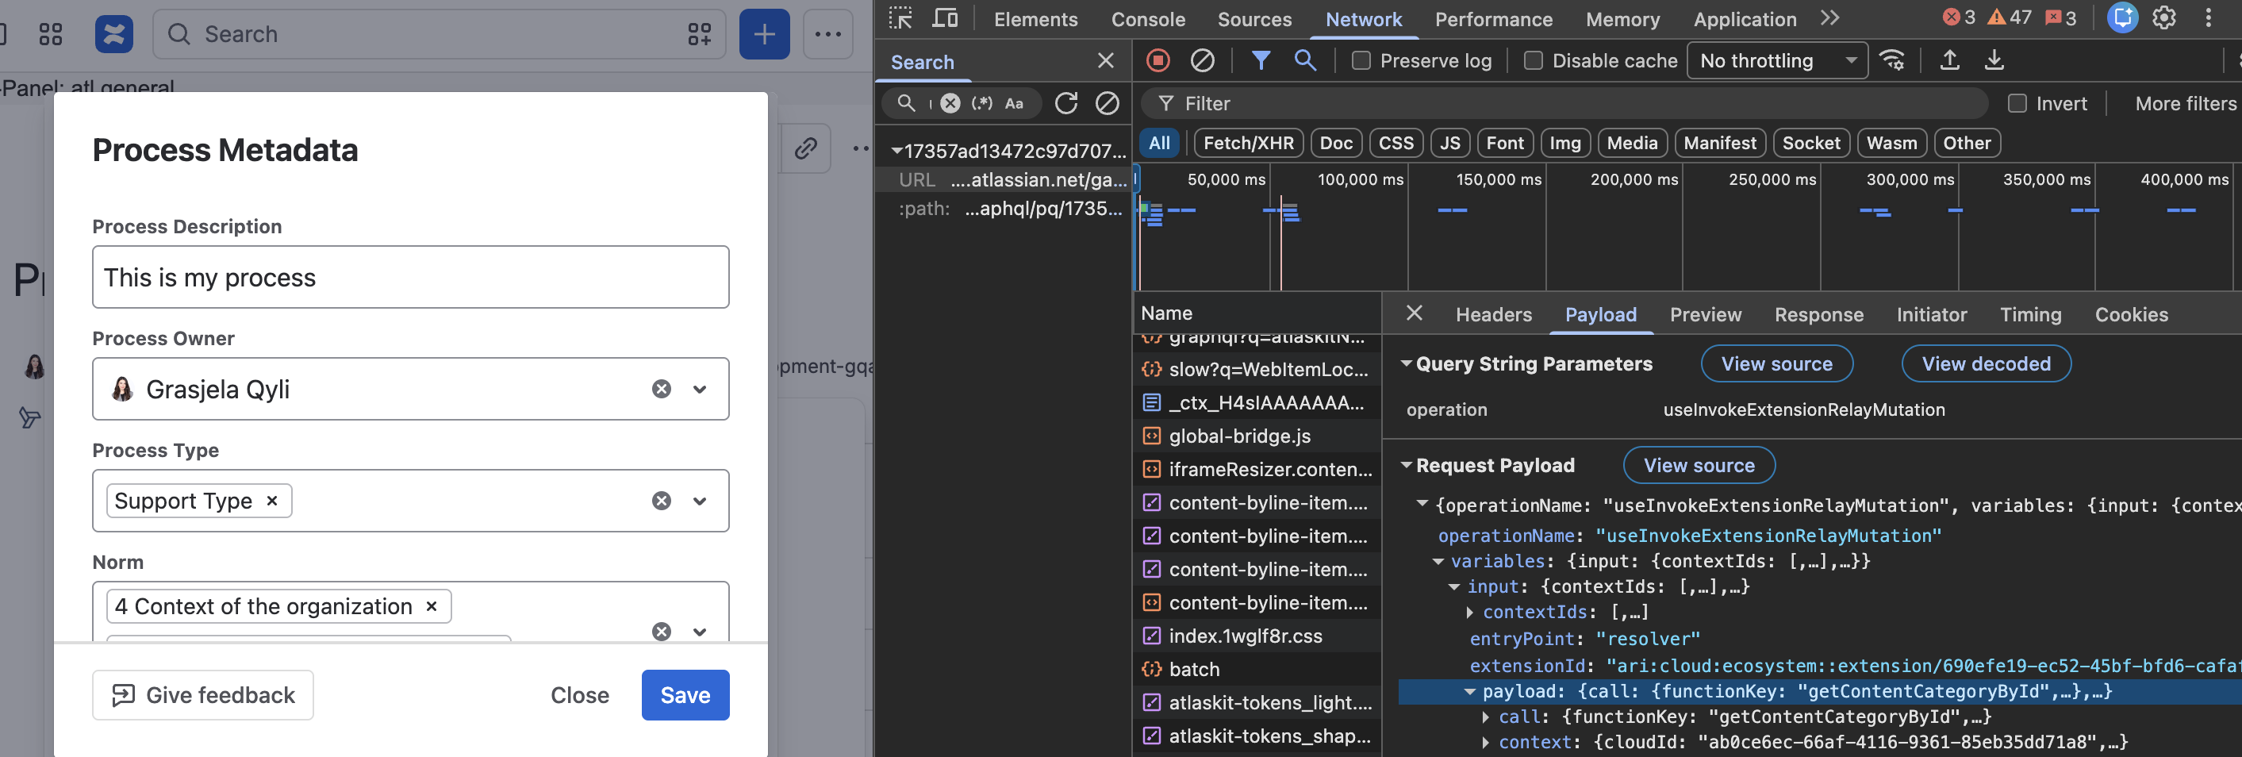Open the Confluence app switcher grid
The width and height of the screenshot is (2242, 757).
[51, 34]
